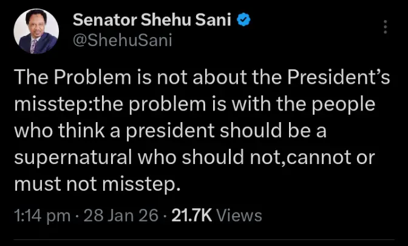
Task: Click the 21.7K view count number
Action: [191, 214]
